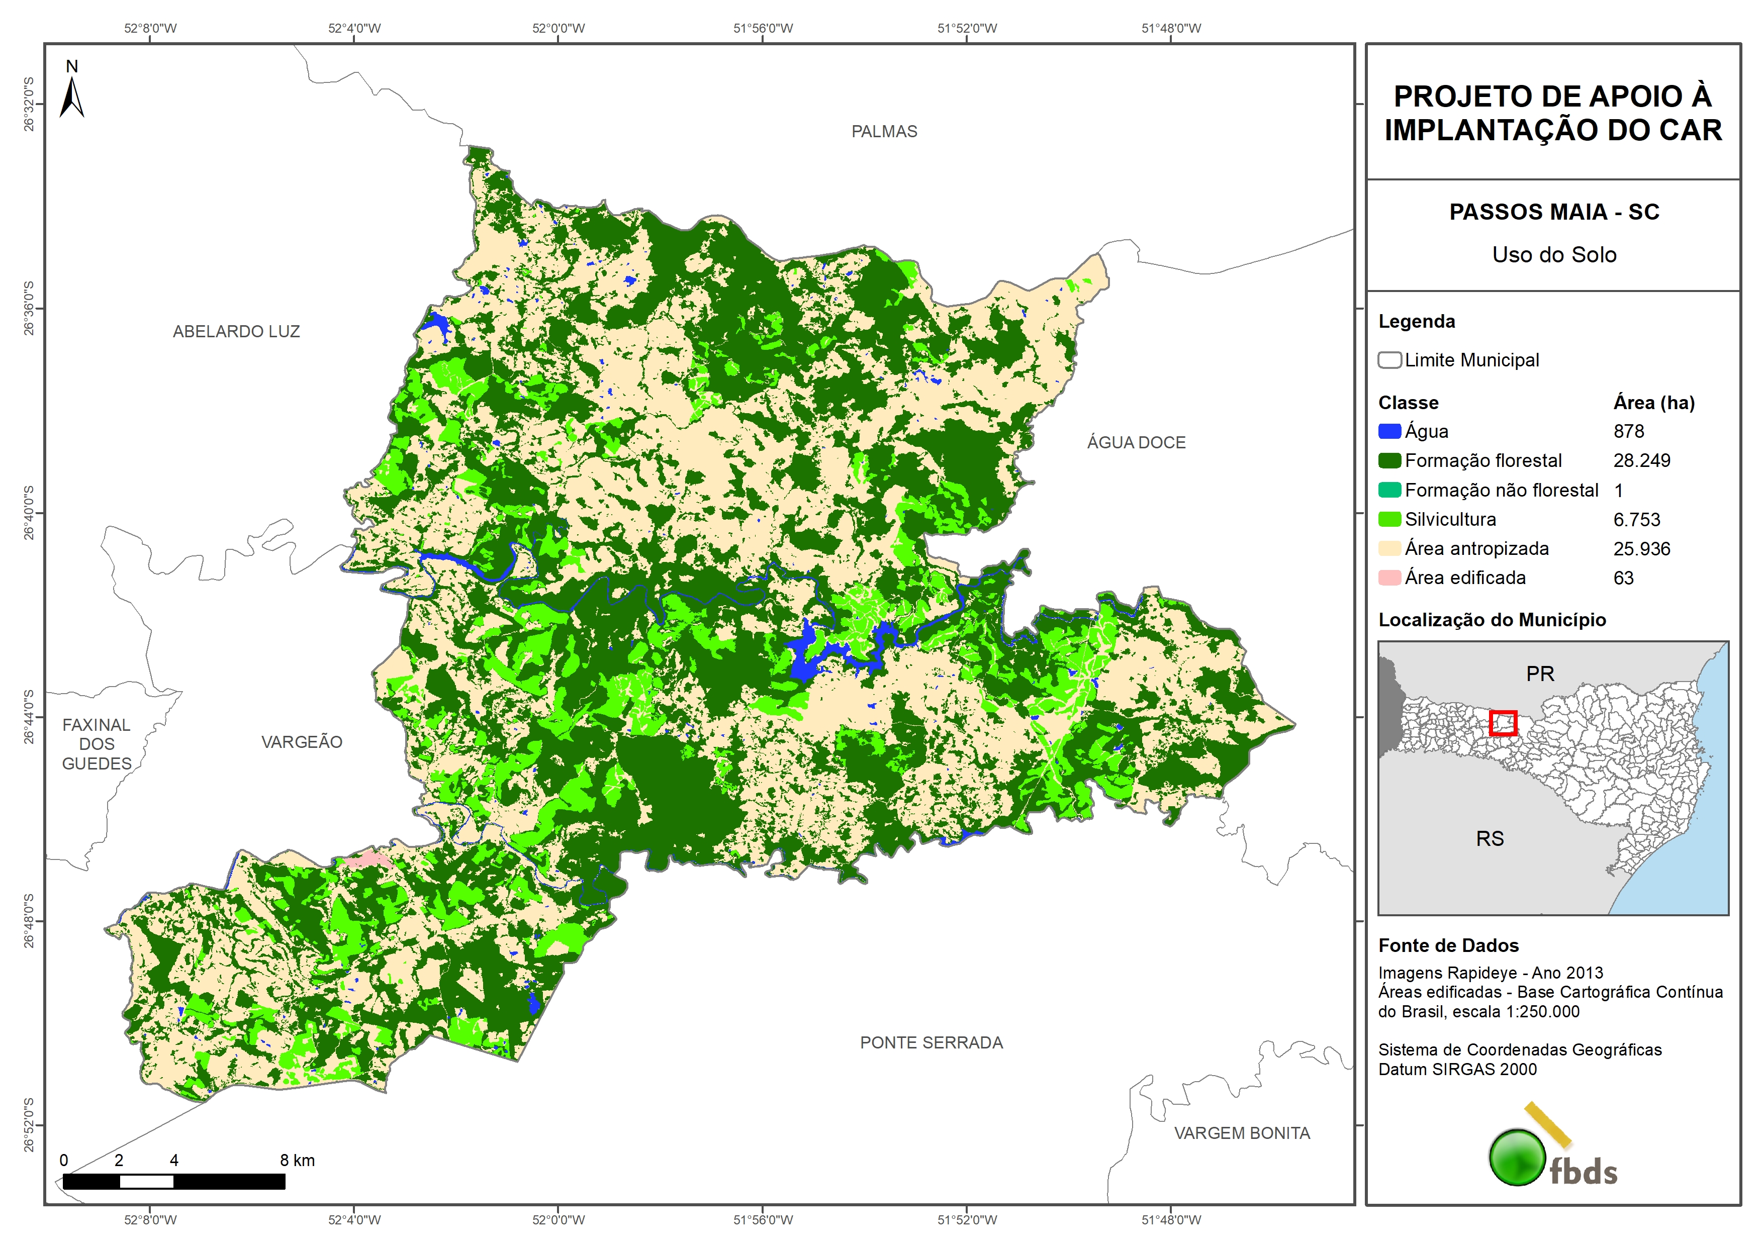Click the Água blue legend swatch
The height and width of the screenshot is (1247, 1764).
point(1389,432)
